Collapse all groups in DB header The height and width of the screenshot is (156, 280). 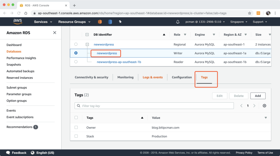[87, 35]
